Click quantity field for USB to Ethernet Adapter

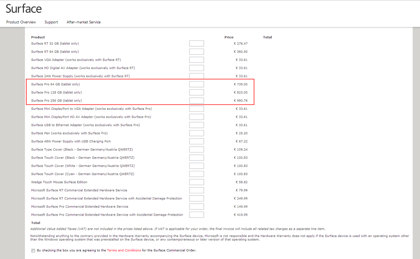click(x=197, y=125)
